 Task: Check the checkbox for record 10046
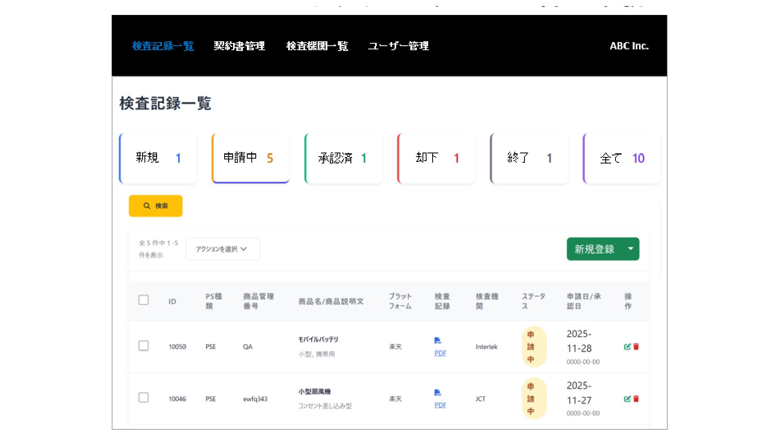click(x=144, y=398)
